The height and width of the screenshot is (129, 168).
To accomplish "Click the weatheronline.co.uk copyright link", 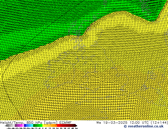I will (x=144, y=126).
